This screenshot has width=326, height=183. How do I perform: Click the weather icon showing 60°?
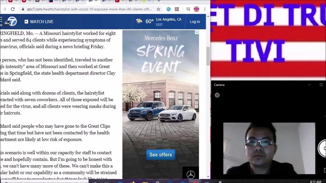click(139, 21)
